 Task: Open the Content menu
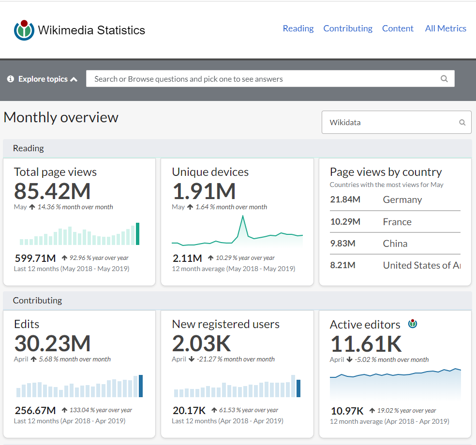click(x=398, y=29)
